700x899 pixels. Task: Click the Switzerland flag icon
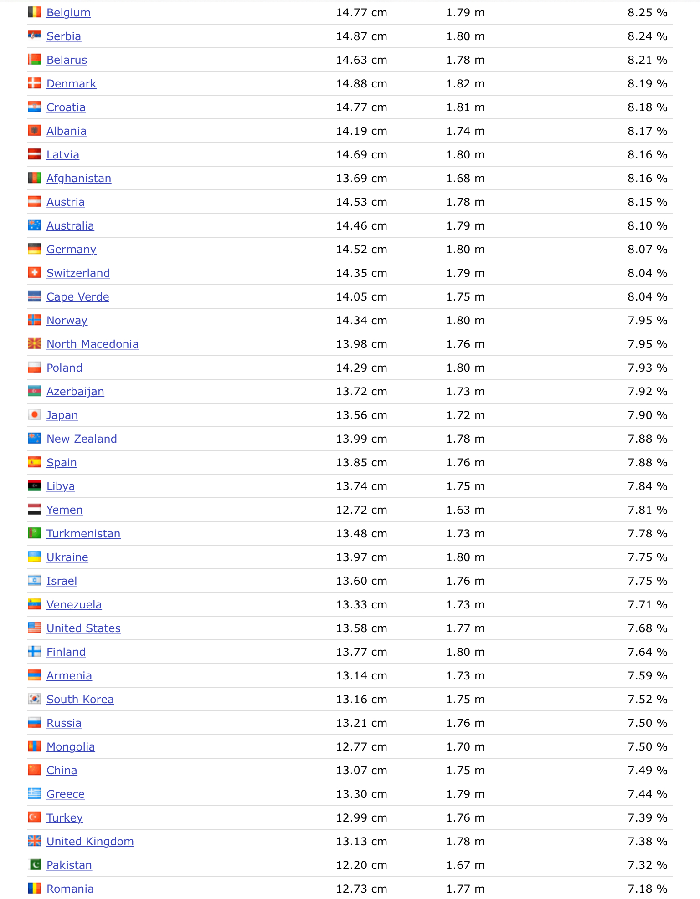pos(35,272)
